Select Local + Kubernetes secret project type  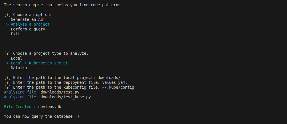pyautogui.click(x=39, y=63)
